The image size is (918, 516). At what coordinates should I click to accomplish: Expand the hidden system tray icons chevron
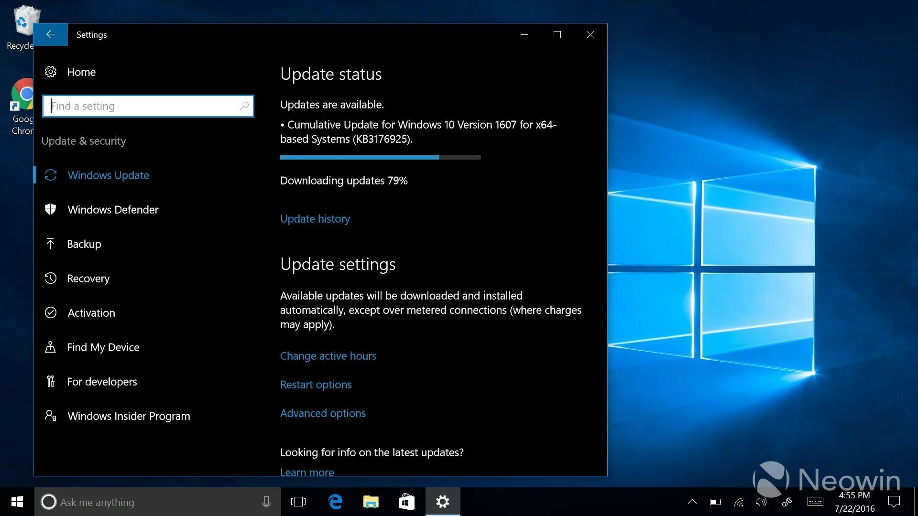(692, 502)
